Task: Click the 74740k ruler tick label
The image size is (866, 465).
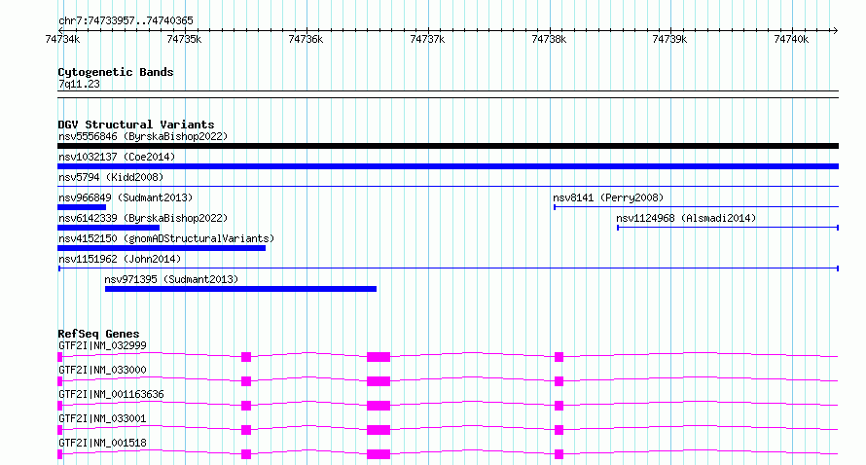Action: pos(791,39)
